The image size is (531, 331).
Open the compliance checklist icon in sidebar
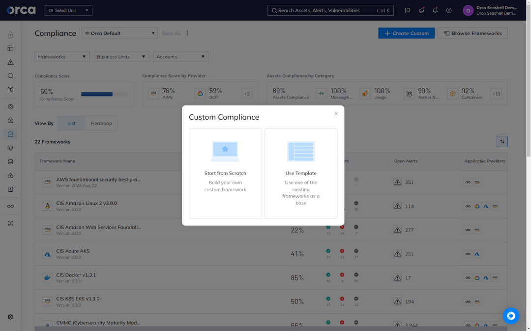10,134
